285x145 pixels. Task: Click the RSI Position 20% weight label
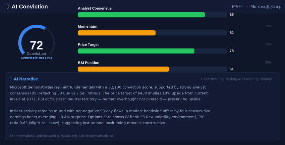268,62
